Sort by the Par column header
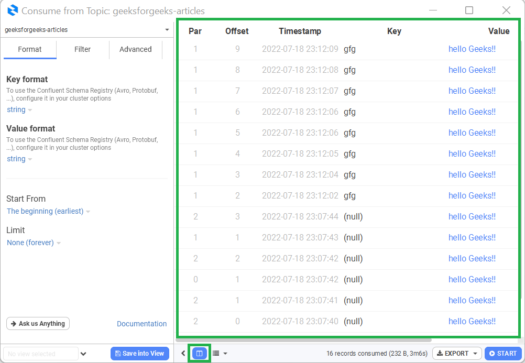The height and width of the screenshot is (363, 525). tap(195, 31)
